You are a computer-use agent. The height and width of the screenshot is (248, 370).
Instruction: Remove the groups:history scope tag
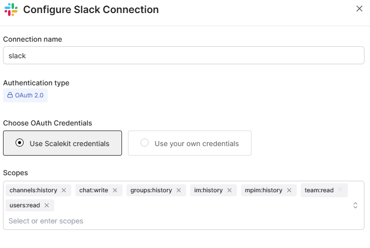[179, 190]
